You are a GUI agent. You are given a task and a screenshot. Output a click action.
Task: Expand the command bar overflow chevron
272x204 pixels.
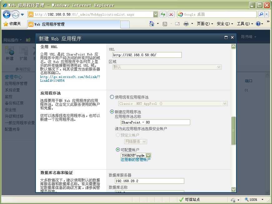click(x=268, y=22)
